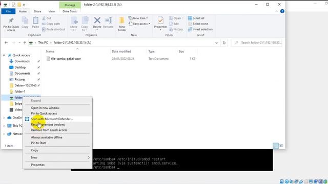Open Pictures in Quick access
Screen dimensions: 328x184
[20, 79]
